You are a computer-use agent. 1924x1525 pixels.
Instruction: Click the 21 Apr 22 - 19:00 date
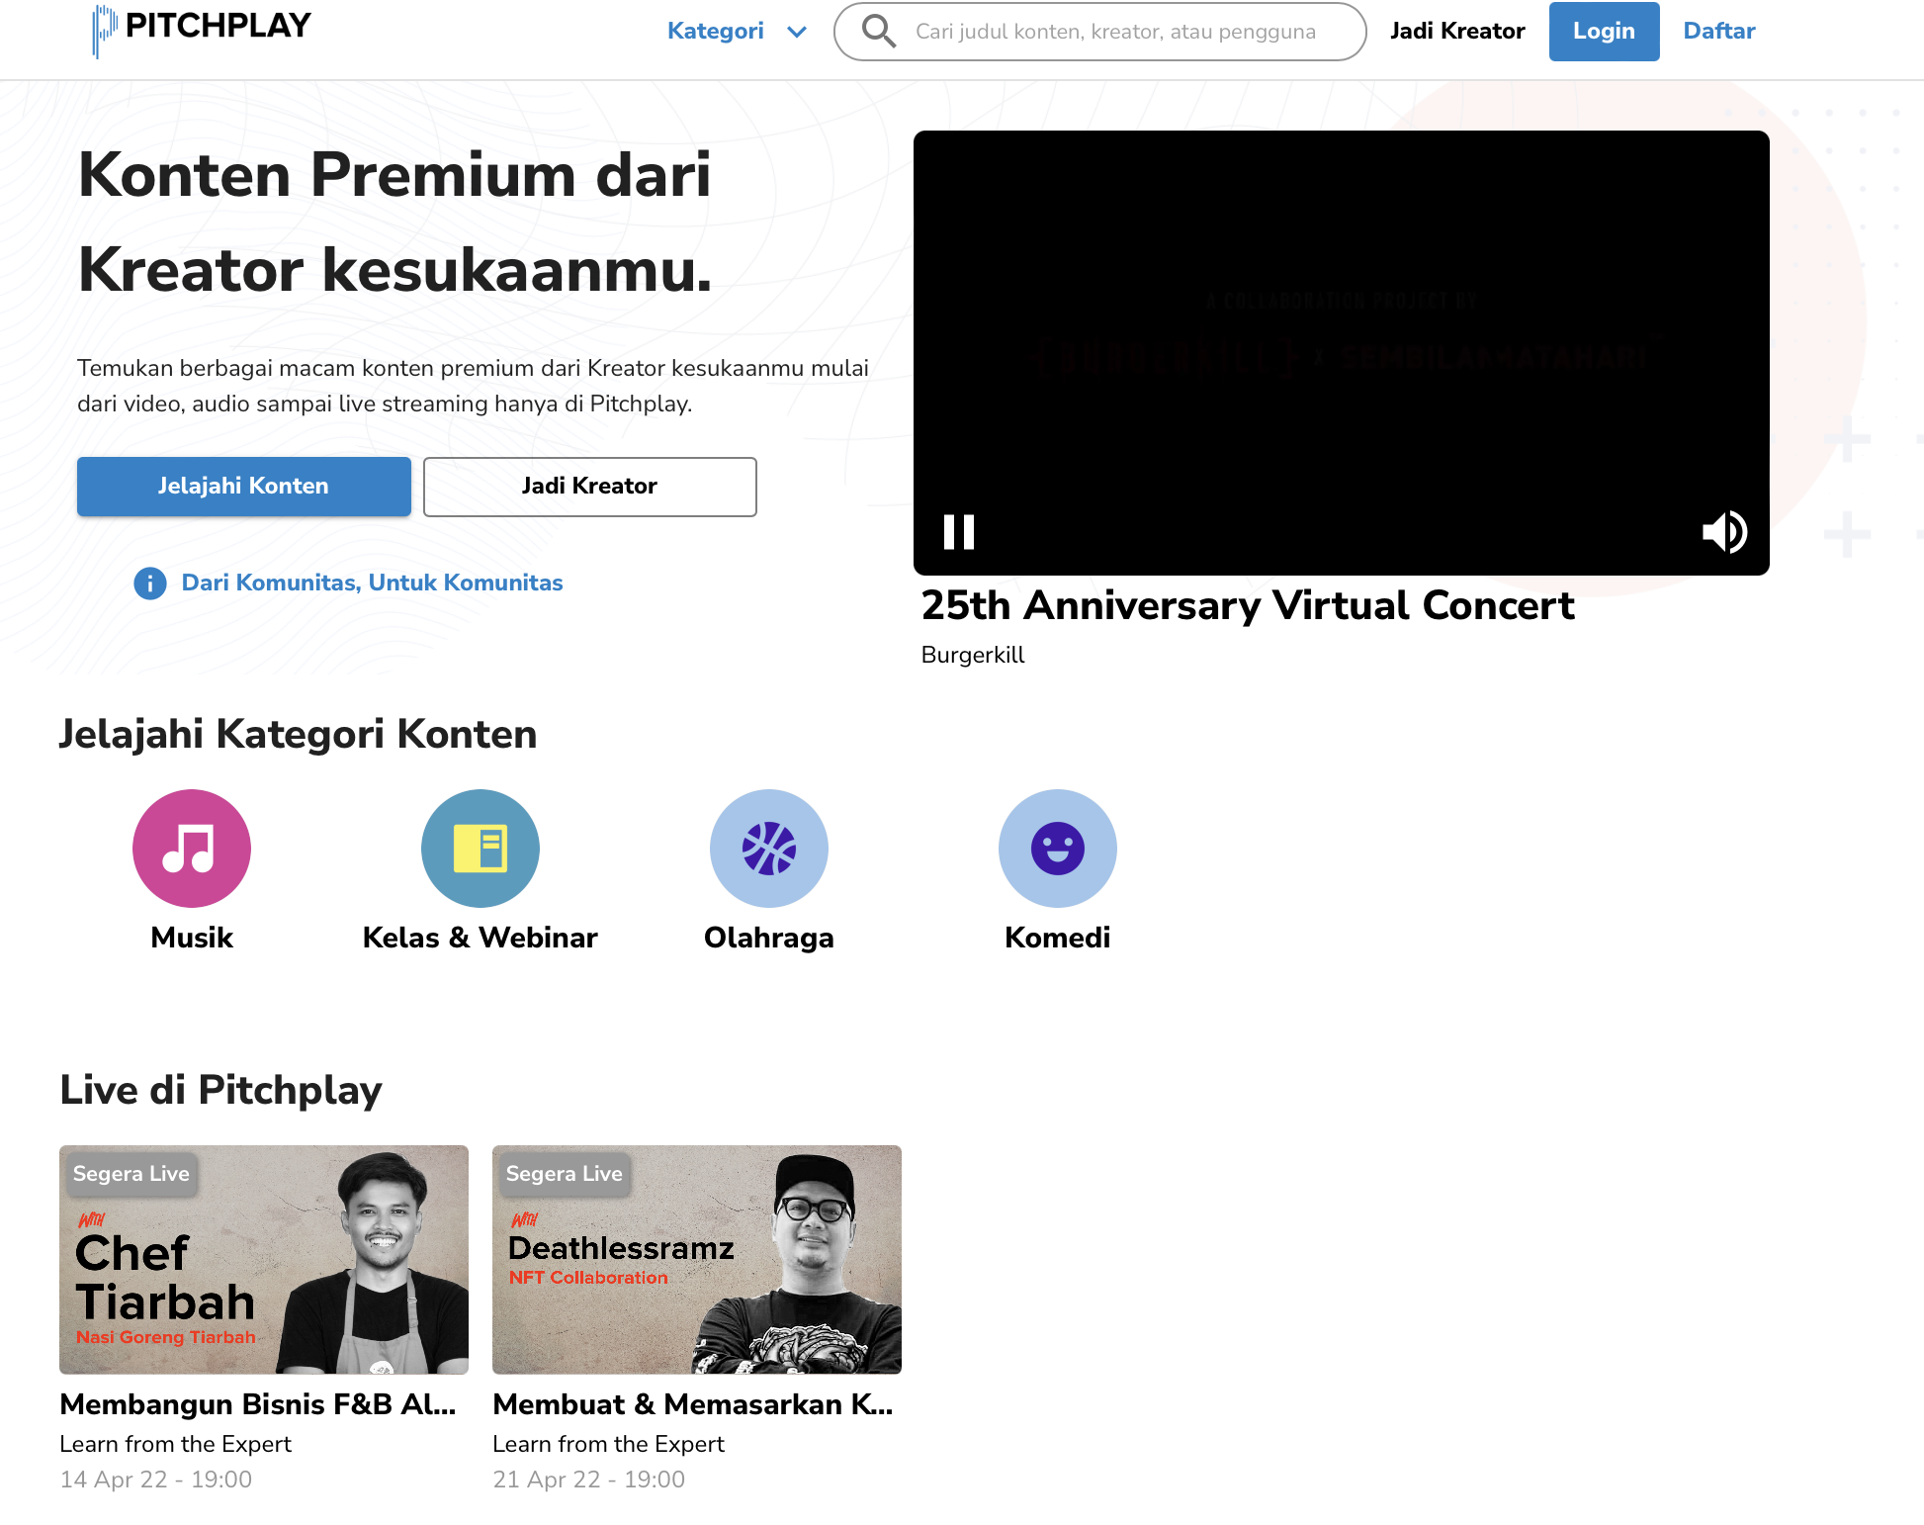click(x=589, y=1480)
